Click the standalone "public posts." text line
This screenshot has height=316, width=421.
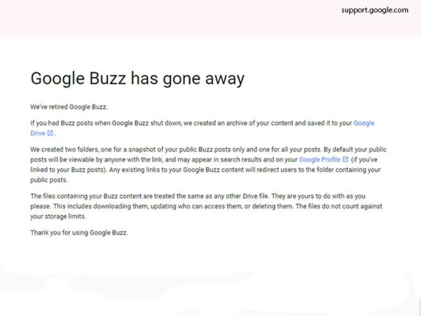tap(49, 180)
